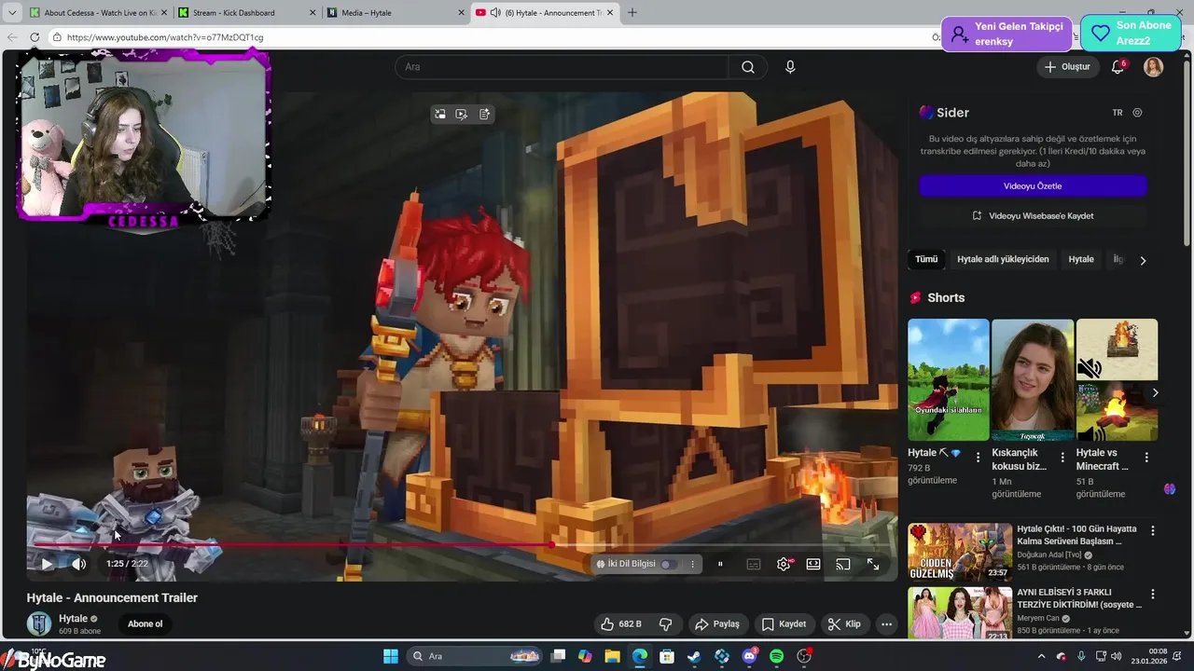The image size is (1194, 671).
Task: Open the account avatar menu
Action: (1154, 67)
